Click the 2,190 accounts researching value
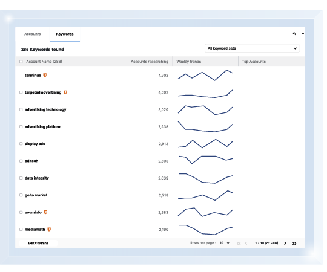 (163, 230)
